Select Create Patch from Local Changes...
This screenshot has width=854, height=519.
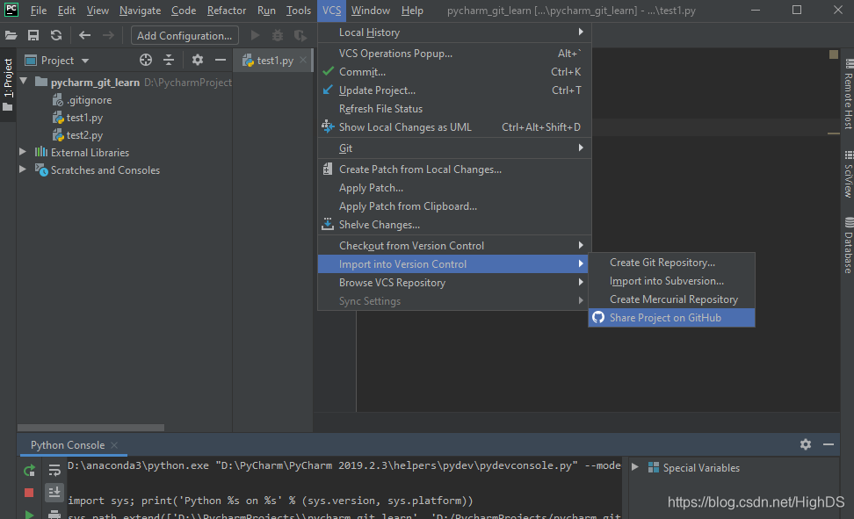click(x=454, y=169)
